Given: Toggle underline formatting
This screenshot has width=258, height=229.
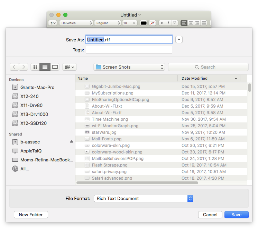Looking at the screenshot, I should 174,23.
